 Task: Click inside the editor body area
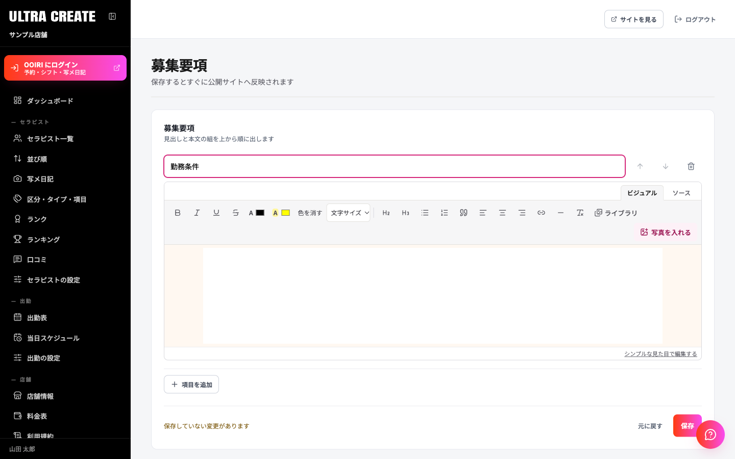click(433, 295)
